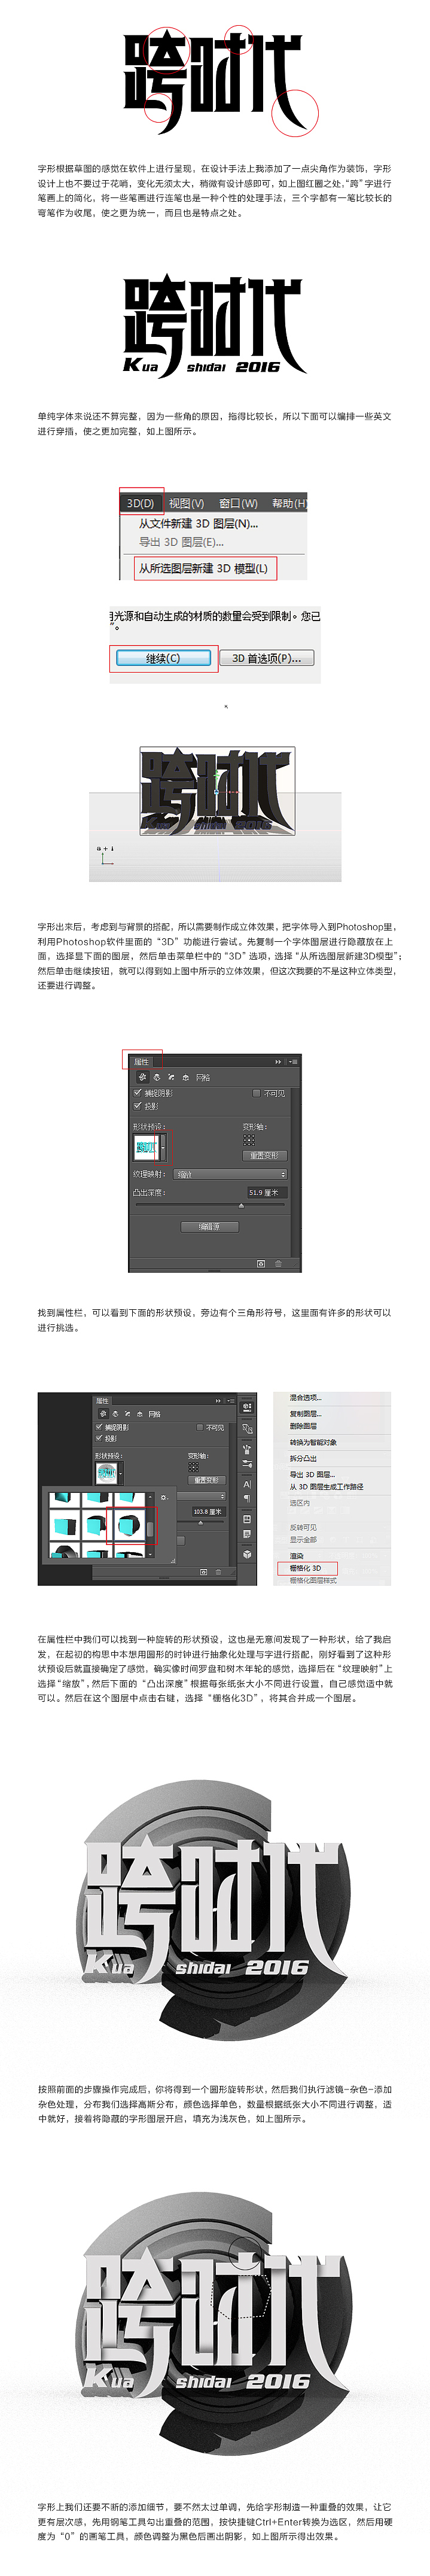Choose 从所选图层新建 3D 模型(L) menu entry
This screenshot has width=430, height=2576.
pyautogui.click(x=203, y=568)
